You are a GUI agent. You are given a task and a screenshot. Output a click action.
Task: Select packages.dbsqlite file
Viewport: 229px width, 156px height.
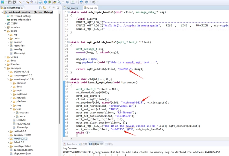point(22,150)
